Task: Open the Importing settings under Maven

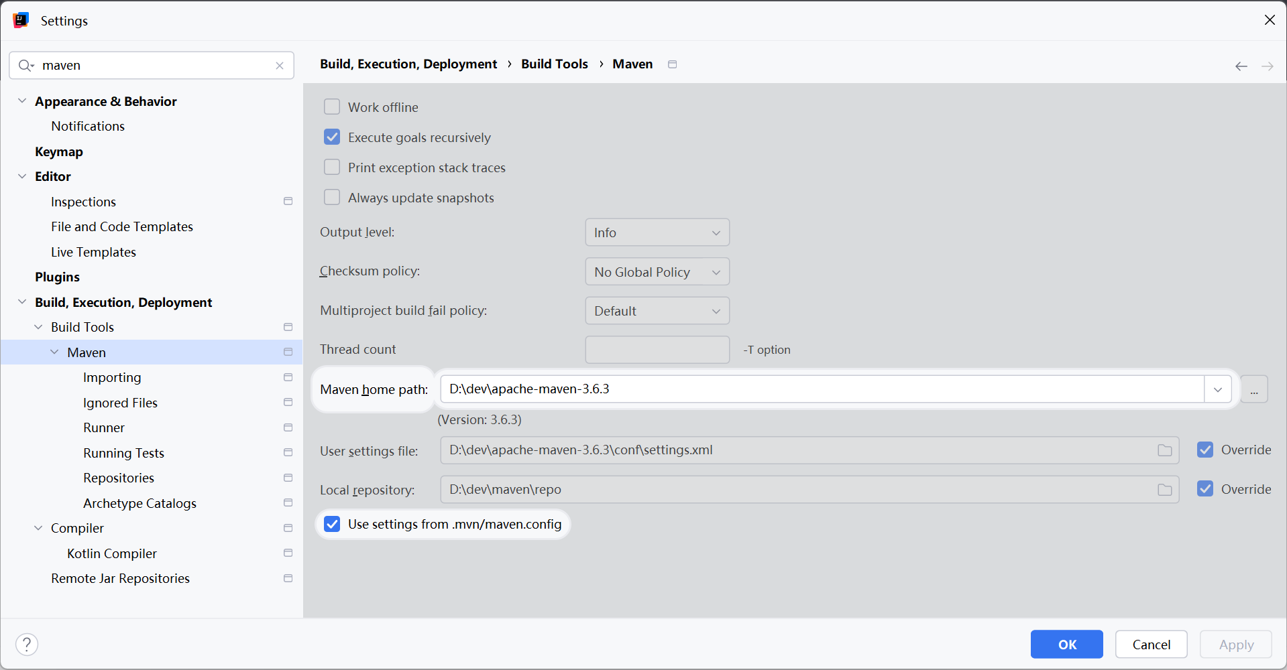Action: click(112, 377)
